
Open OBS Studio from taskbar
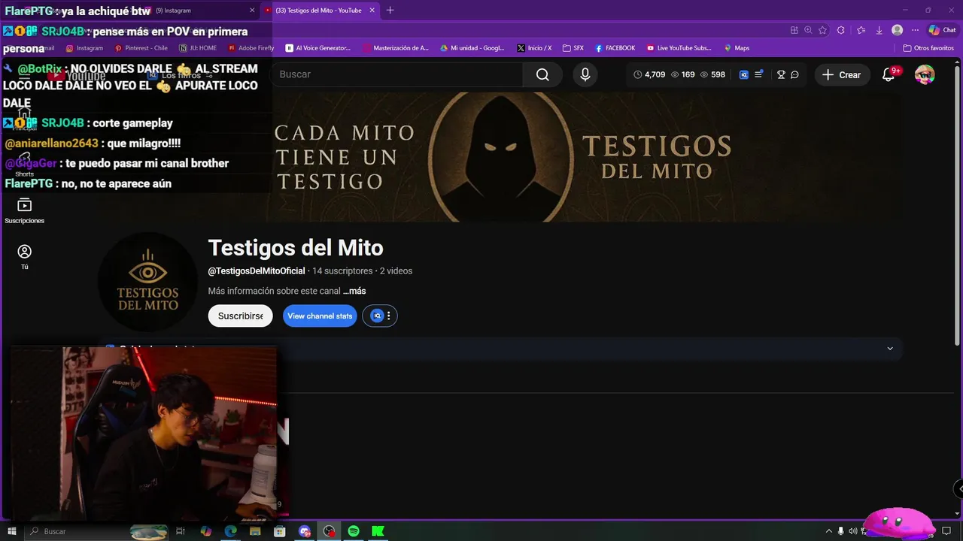click(329, 531)
